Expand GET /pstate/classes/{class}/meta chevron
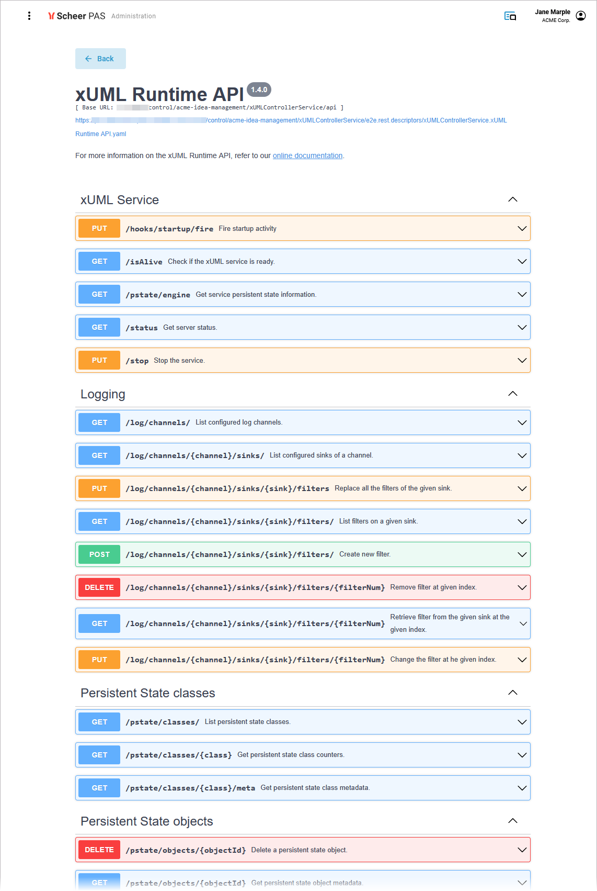The image size is (597, 891). tap(521, 788)
